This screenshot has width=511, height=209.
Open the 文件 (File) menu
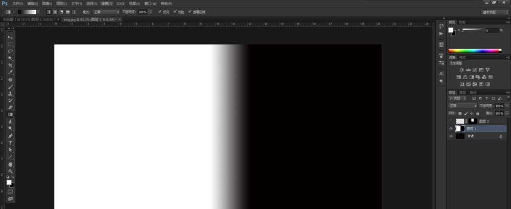pos(18,3)
